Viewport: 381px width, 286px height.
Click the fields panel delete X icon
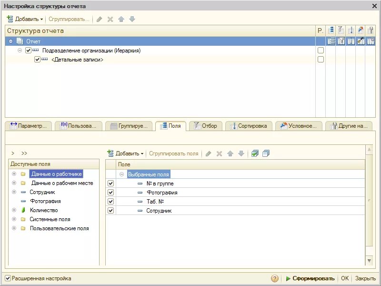tap(219, 153)
